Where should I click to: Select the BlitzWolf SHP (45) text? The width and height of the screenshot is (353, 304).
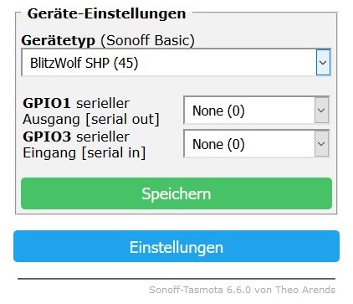pyautogui.click(x=84, y=63)
